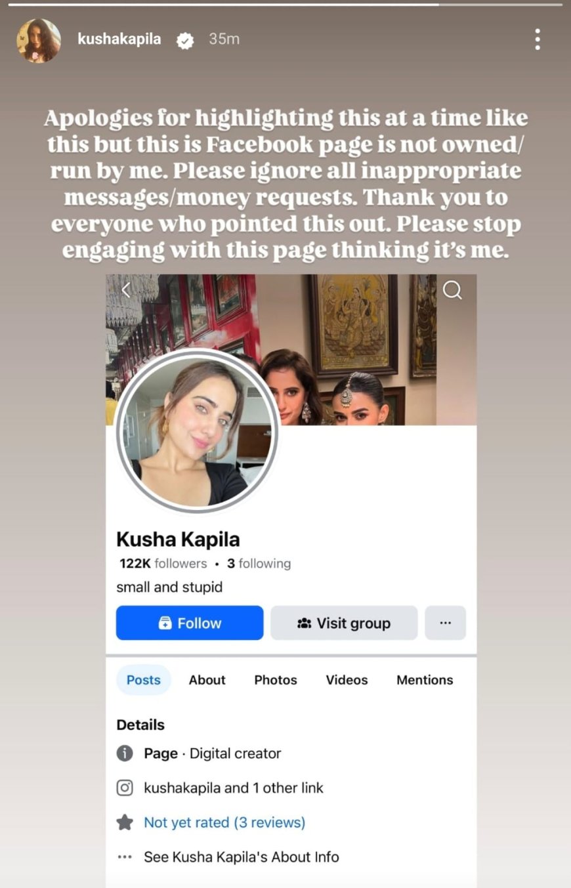
Task: Open the Facebook page search magnifier
Action: 452,289
